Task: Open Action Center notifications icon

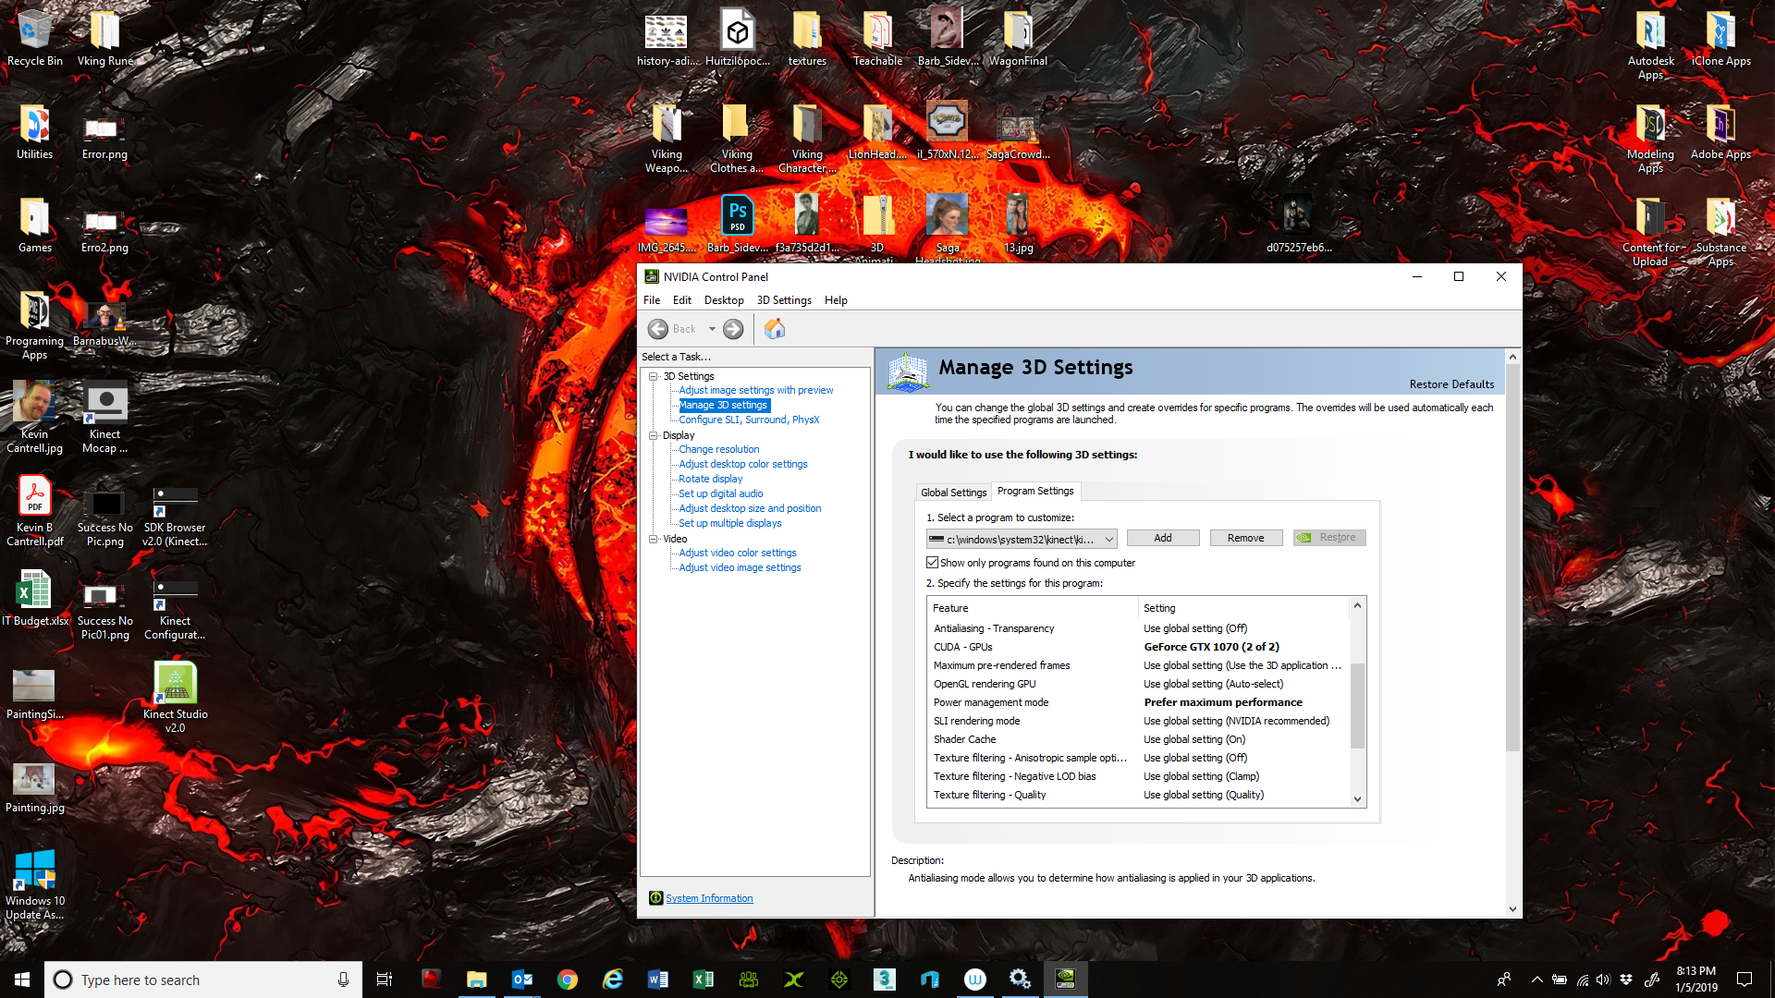Action: (1744, 980)
